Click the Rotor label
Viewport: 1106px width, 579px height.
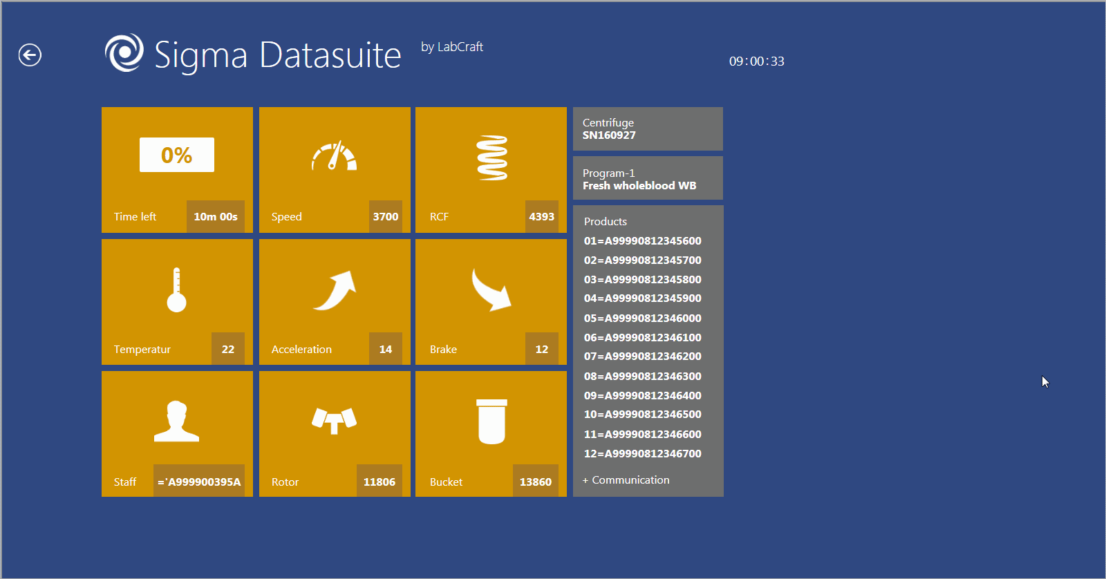click(285, 482)
